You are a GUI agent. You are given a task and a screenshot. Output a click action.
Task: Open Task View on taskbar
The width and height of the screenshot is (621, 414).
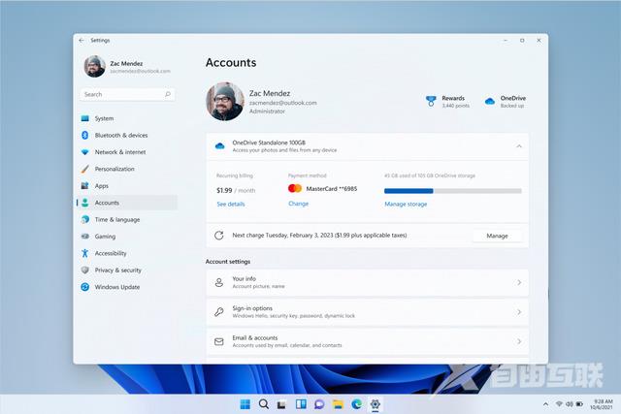pyautogui.click(x=281, y=404)
